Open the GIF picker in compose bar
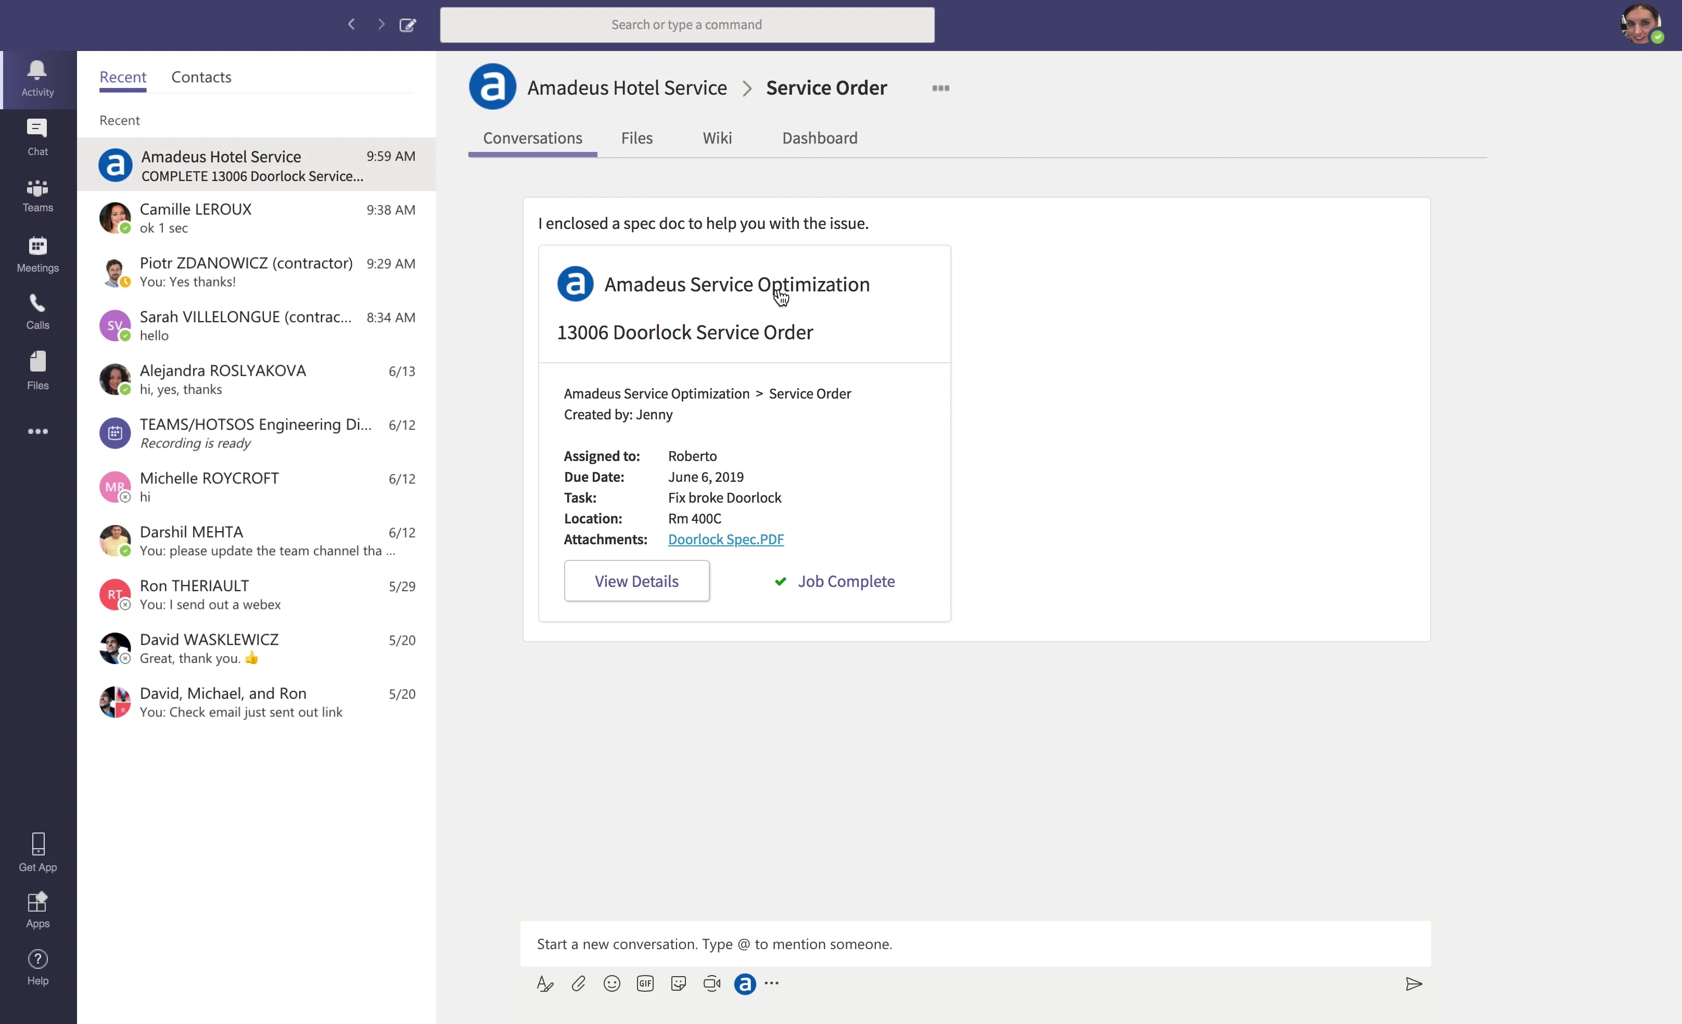The image size is (1682, 1024). pos(645,983)
